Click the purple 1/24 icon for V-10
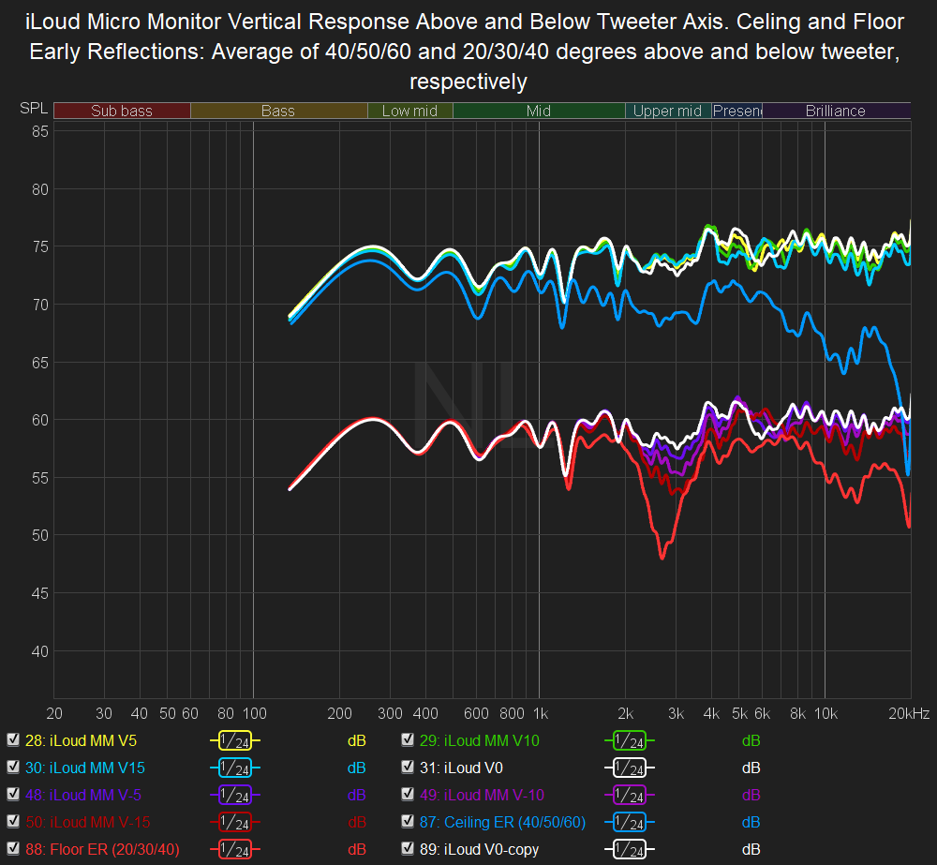This screenshot has height=865, width=937. pyautogui.click(x=630, y=795)
